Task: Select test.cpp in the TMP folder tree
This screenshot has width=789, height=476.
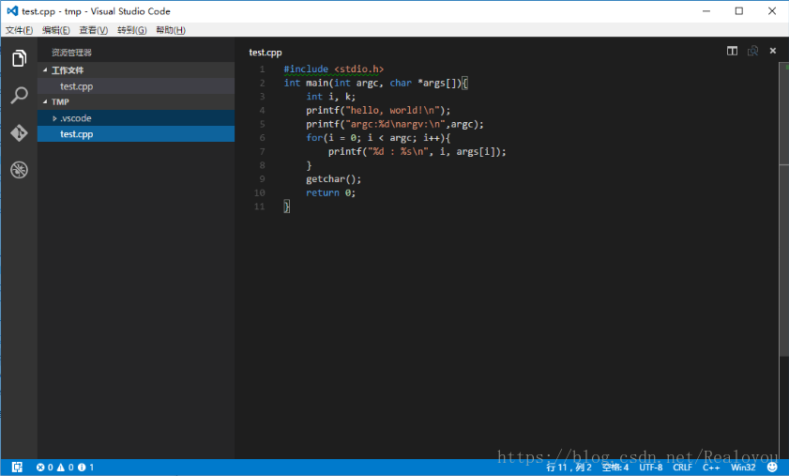Action: (x=136, y=134)
